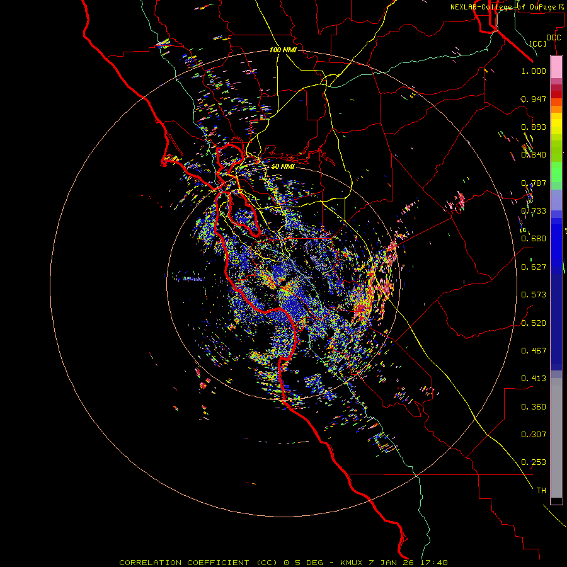The image size is (567, 567).
Task: Click the 0.787 scale value
Action: coord(534,183)
